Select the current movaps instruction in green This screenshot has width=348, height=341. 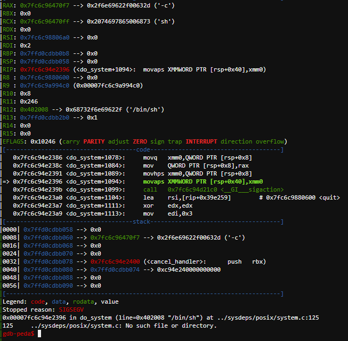tap(203, 181)
